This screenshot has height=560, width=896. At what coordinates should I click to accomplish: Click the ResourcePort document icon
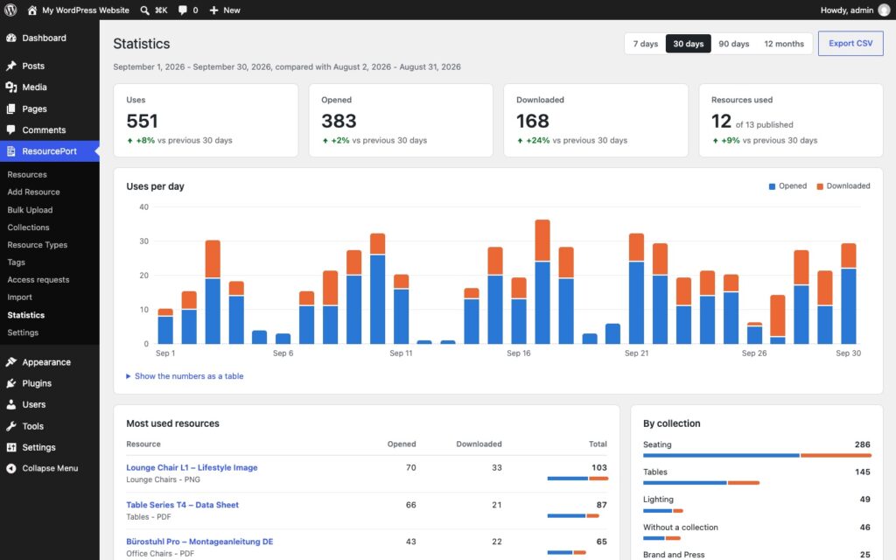click(10, 151)
